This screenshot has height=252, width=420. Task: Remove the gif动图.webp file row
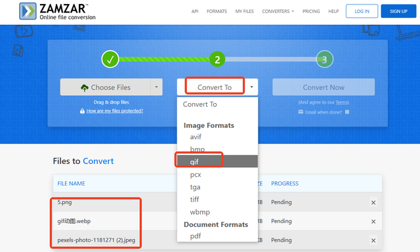(373, 221)
